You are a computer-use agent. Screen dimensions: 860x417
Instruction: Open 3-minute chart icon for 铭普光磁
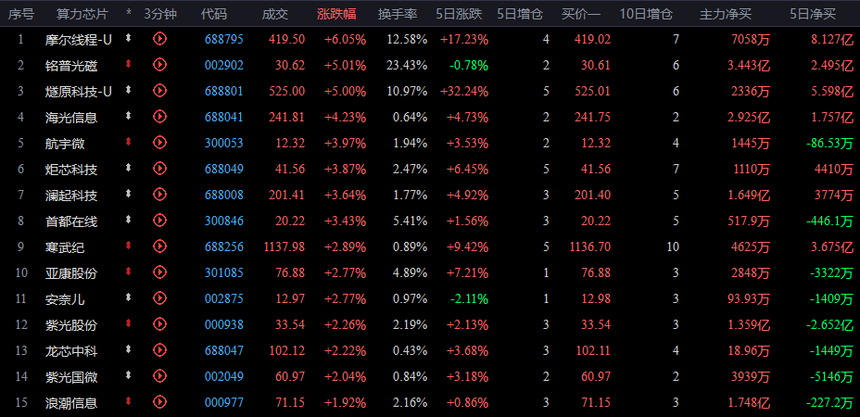(159, 65)
